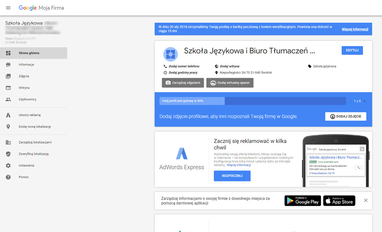Select Utwórz reklamę in sidebar
This screenshot has height=232, width=382.
tap(34, 115)
